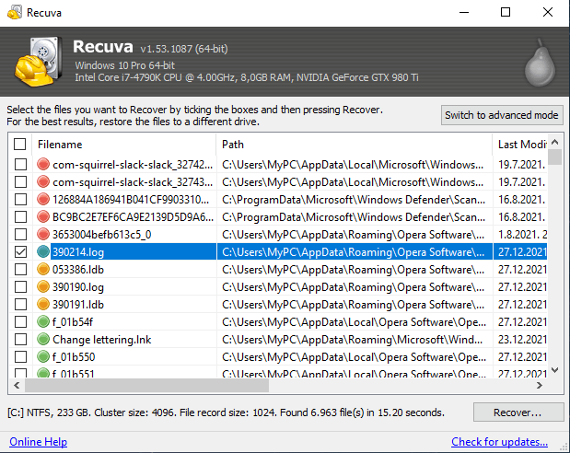Click the horizontal scrollbar thumb

(x=146, y=386)
